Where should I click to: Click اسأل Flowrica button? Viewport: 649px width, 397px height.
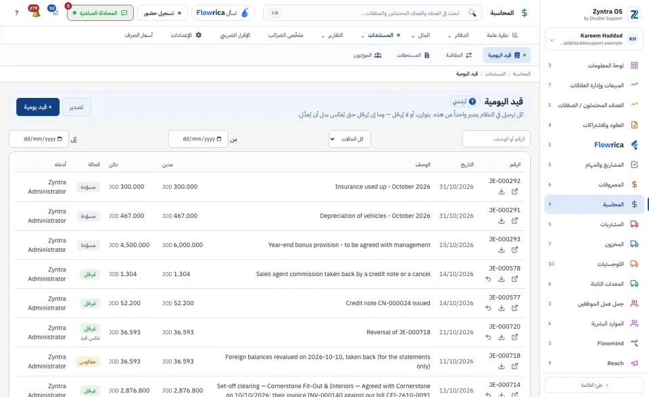coord(222,13)
